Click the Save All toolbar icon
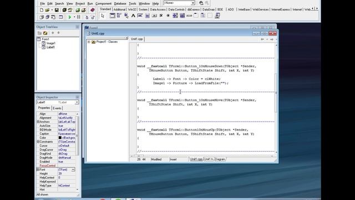This screenshot has height=200, width=355. click(x=64, y=10)
